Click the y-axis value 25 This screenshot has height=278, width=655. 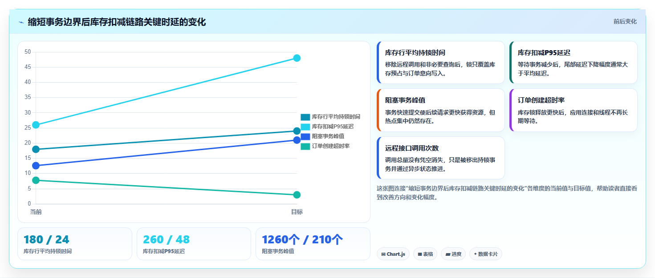28,128
